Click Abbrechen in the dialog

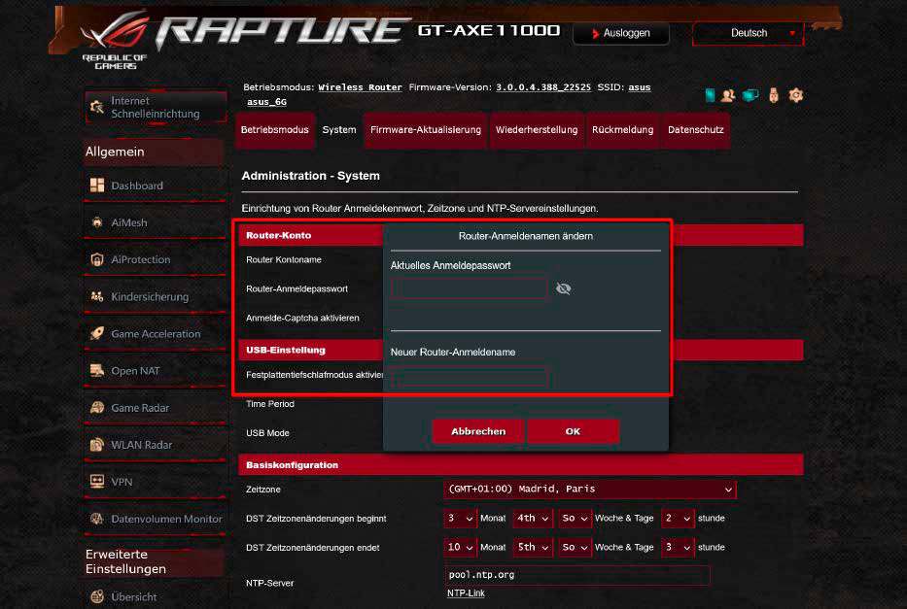click(x=478, y=431)
